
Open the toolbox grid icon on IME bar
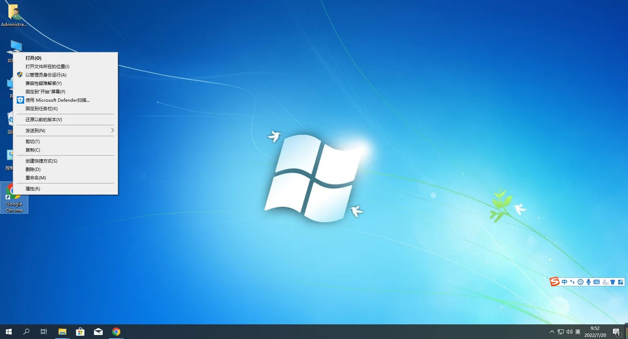click(621, 282)
